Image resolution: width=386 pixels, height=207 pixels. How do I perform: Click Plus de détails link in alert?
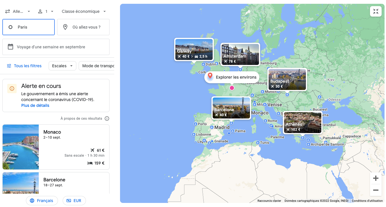(x=35, y=105)
